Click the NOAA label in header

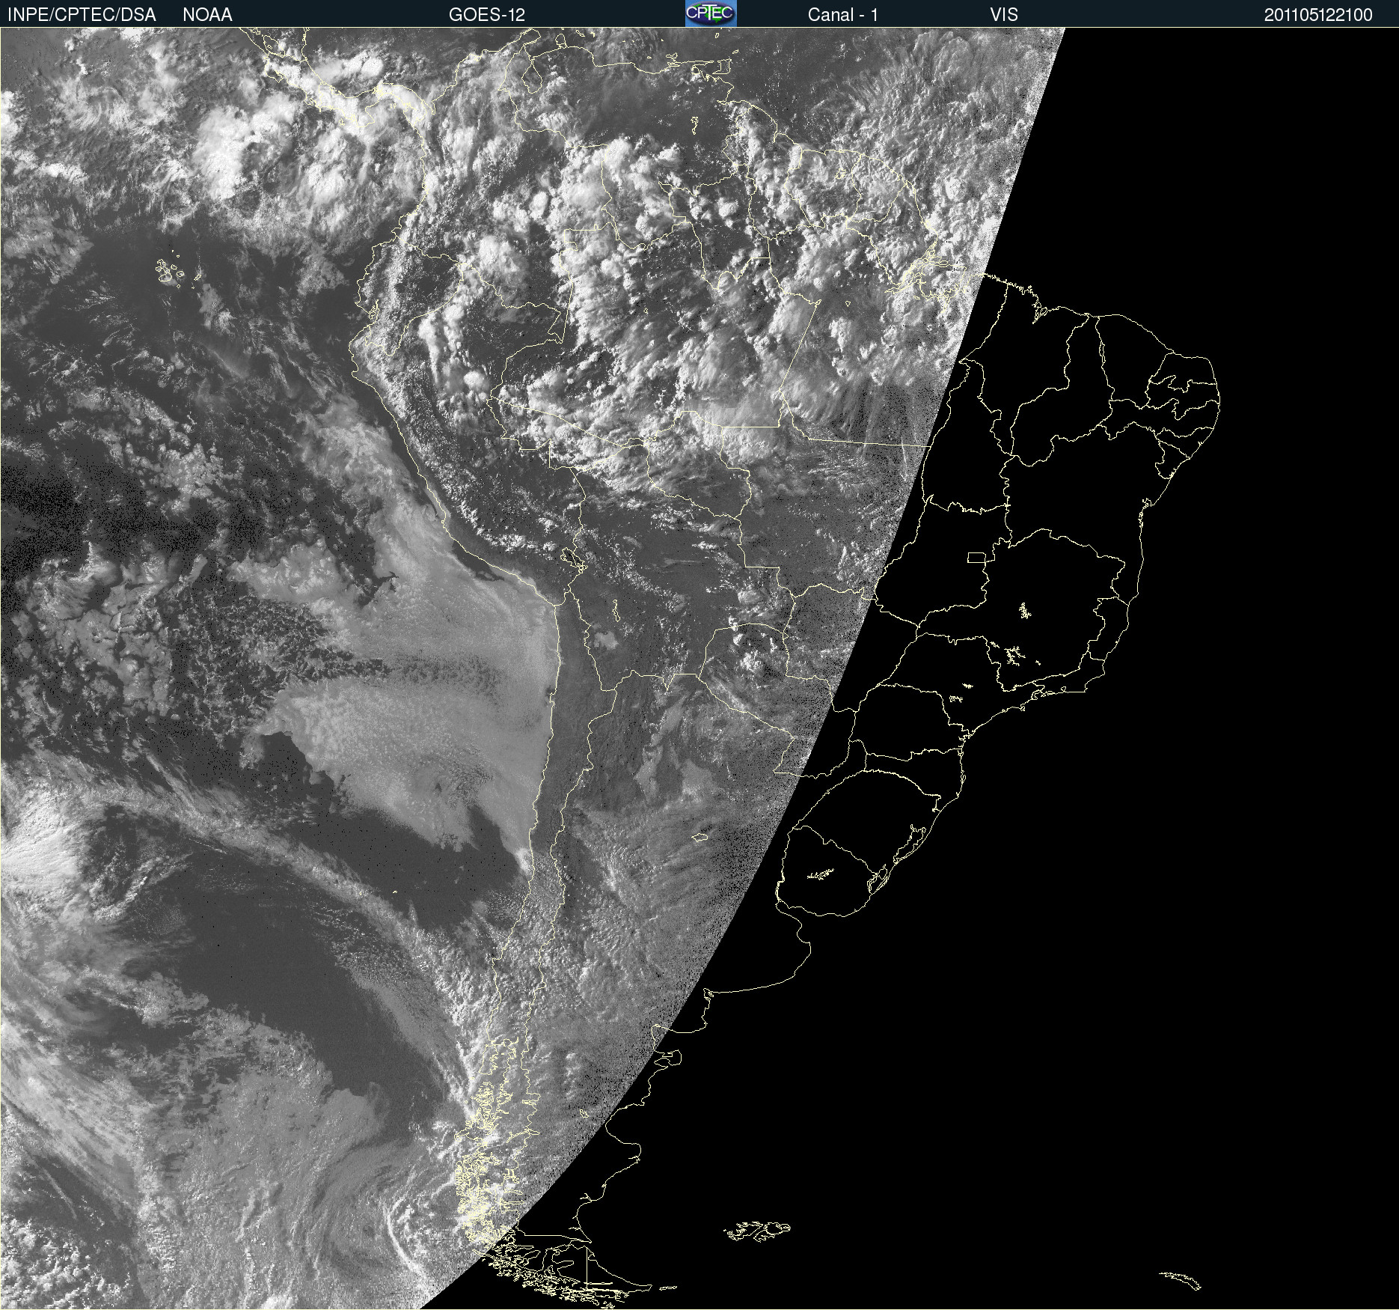[x=207, y=15]
